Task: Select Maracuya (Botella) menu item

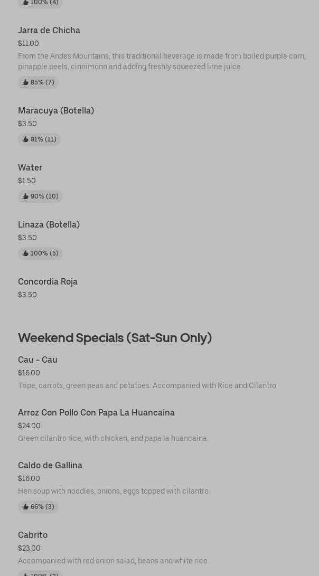Action: pos(56,111)
